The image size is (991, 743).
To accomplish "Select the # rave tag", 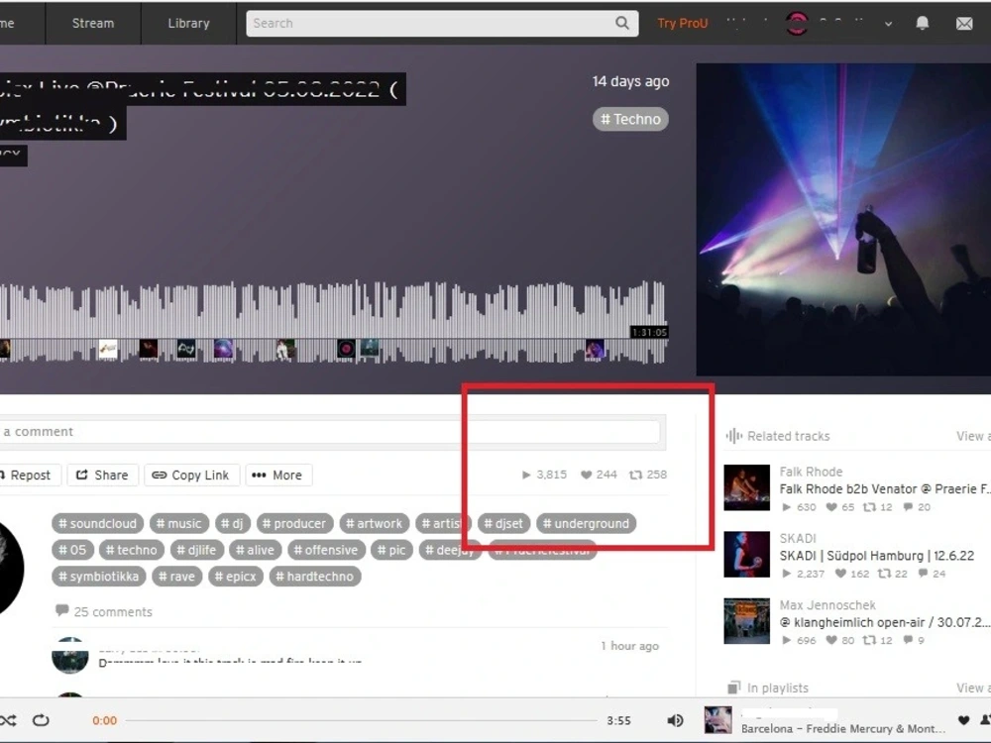I will coord(177,577).
